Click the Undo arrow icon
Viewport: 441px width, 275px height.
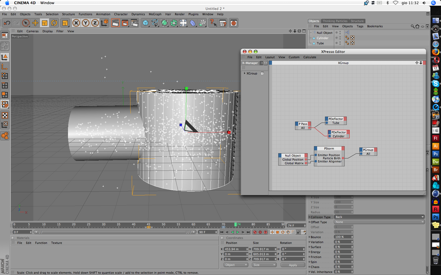click(7, 23)
